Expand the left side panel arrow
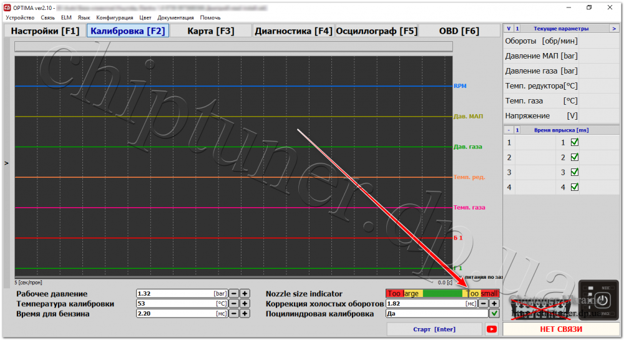The image size is (624, 340). click(6, 163)
